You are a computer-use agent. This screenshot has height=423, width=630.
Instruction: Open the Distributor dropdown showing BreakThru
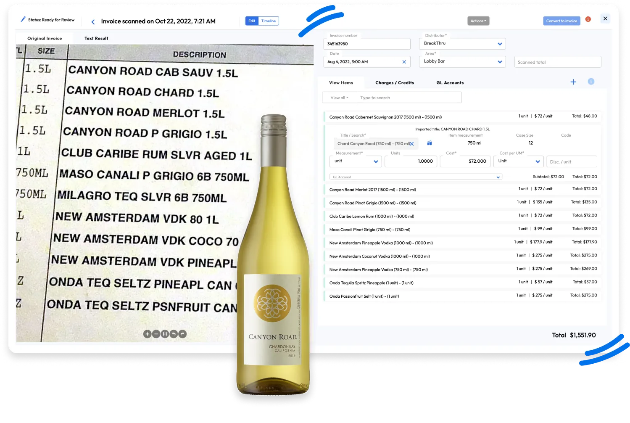pos(500,43)
